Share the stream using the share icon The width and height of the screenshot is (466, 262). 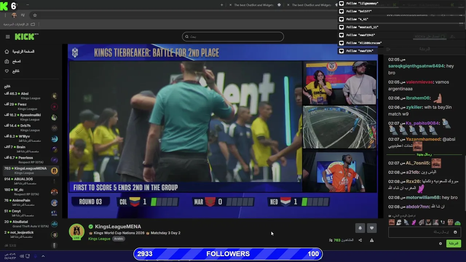point(360,240)
